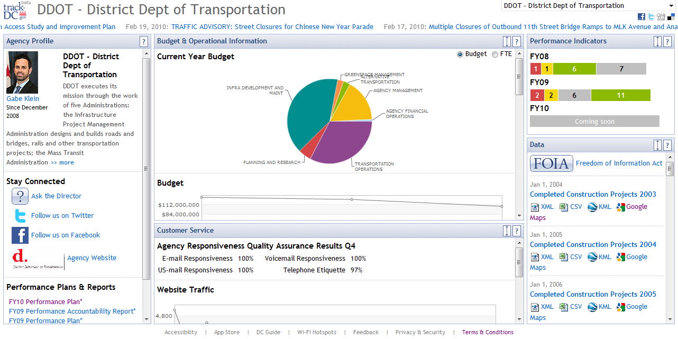Open the Accessibility footer item
This screenshot has height=339, width=678.
pyautogui.click(x=180, y=332)
